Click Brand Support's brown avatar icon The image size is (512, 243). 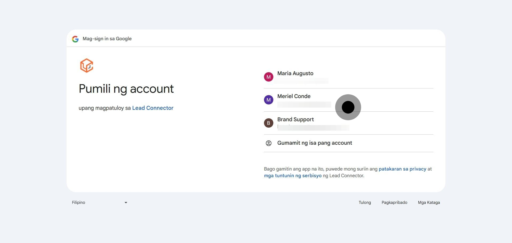click(269, 123)
